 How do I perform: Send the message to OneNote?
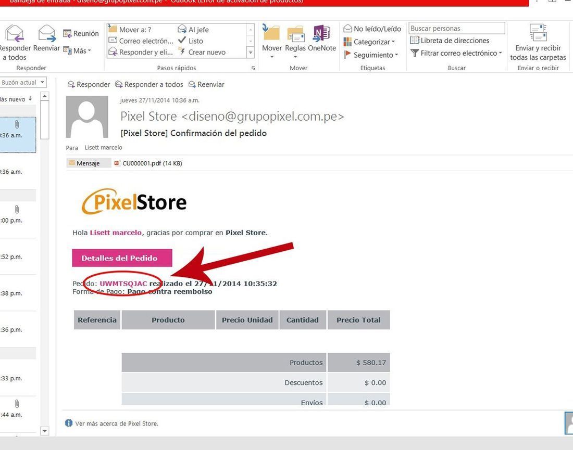pos(321,38)
